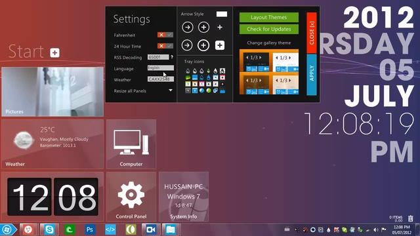Open the green C app in taskbar
420x236 pixels.
click(70, 229)
